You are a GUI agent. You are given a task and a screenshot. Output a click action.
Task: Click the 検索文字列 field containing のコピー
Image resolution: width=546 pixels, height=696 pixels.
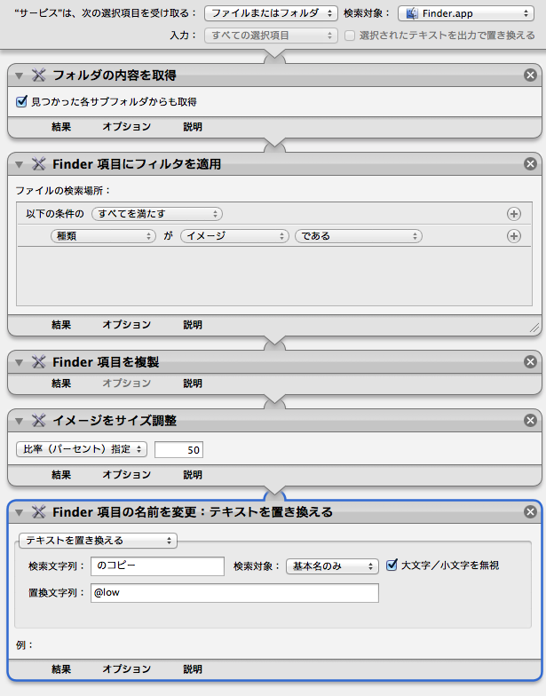[x=158, y=566]
